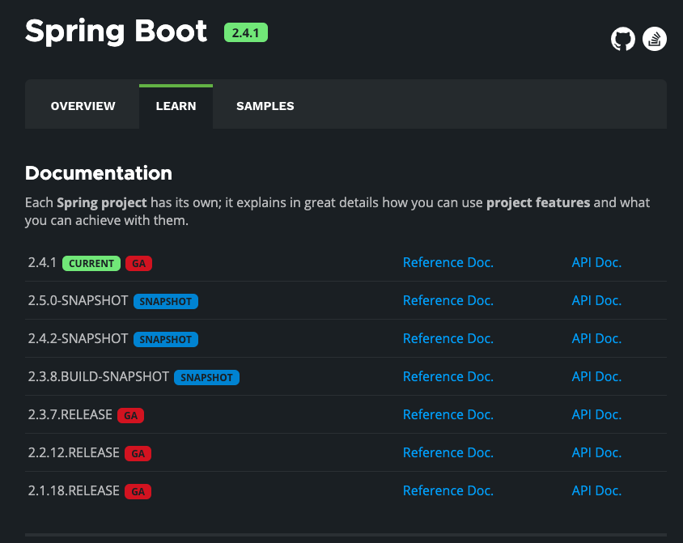
Task: Open Reference Doc. for 2.5.0-SNAPSHOT
Action: (448, 300)
